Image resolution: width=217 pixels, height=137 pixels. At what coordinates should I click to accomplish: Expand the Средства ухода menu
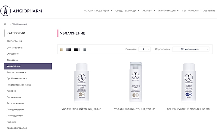(127, 11)
